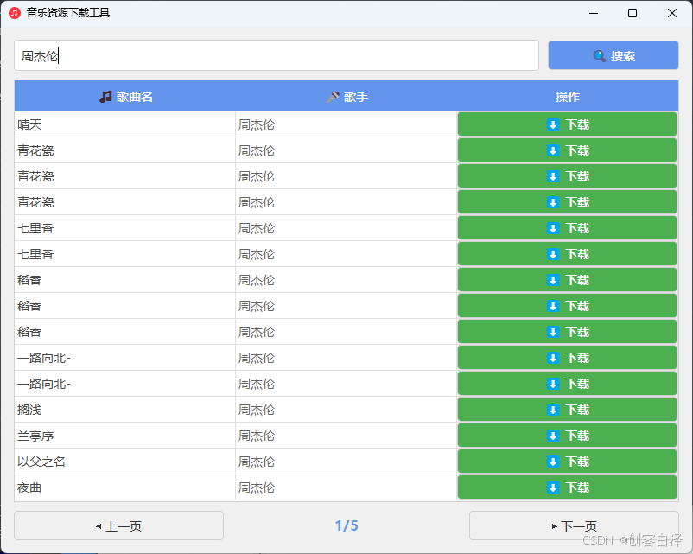Image resolution: width=693 pixels, height=554 pixels.
Task: Minimize the 音乐资源下载工具 window
Action: click(594, 13)
